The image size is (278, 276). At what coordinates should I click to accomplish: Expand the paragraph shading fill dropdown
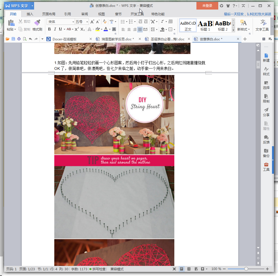(166, 30)
